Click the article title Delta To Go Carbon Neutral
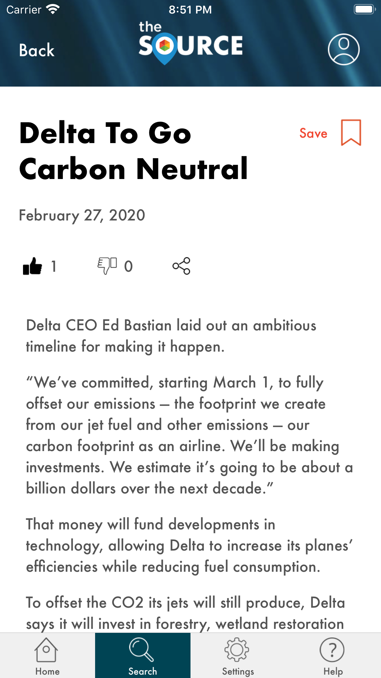The image size is (381, 678). coord(133,151)
